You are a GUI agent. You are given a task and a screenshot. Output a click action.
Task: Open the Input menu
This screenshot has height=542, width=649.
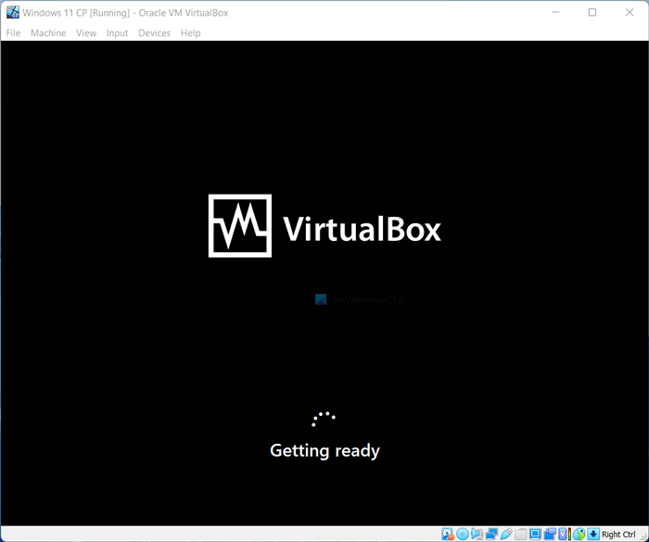click(117, 33)
